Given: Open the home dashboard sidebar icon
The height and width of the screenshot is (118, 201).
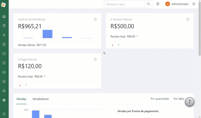Looking at the screenshot, I should pos(4,16).
